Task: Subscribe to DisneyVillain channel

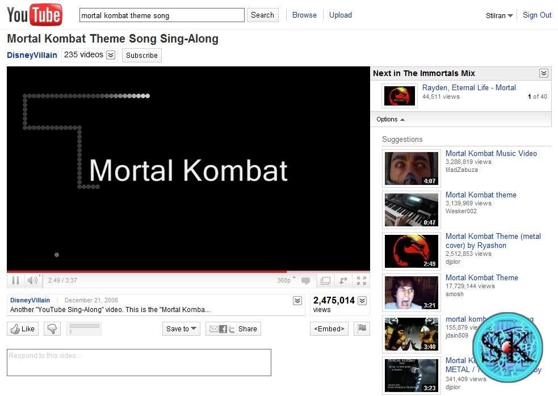Action: (142, 55)
